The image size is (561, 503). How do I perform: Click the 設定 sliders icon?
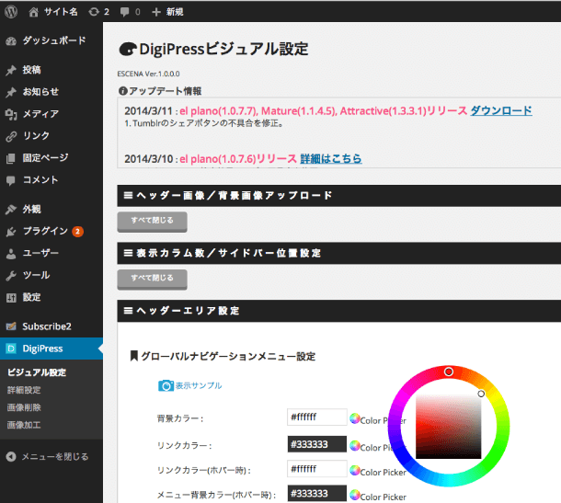(x=11, y=298)
